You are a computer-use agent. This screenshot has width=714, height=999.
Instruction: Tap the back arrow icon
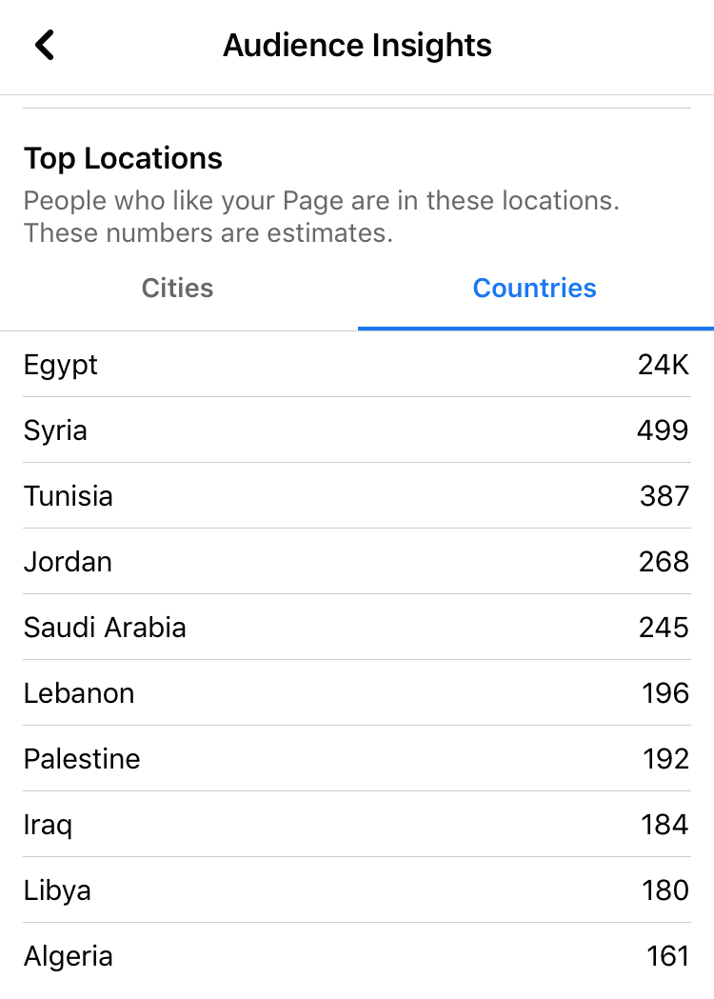[x=45, y=45]
